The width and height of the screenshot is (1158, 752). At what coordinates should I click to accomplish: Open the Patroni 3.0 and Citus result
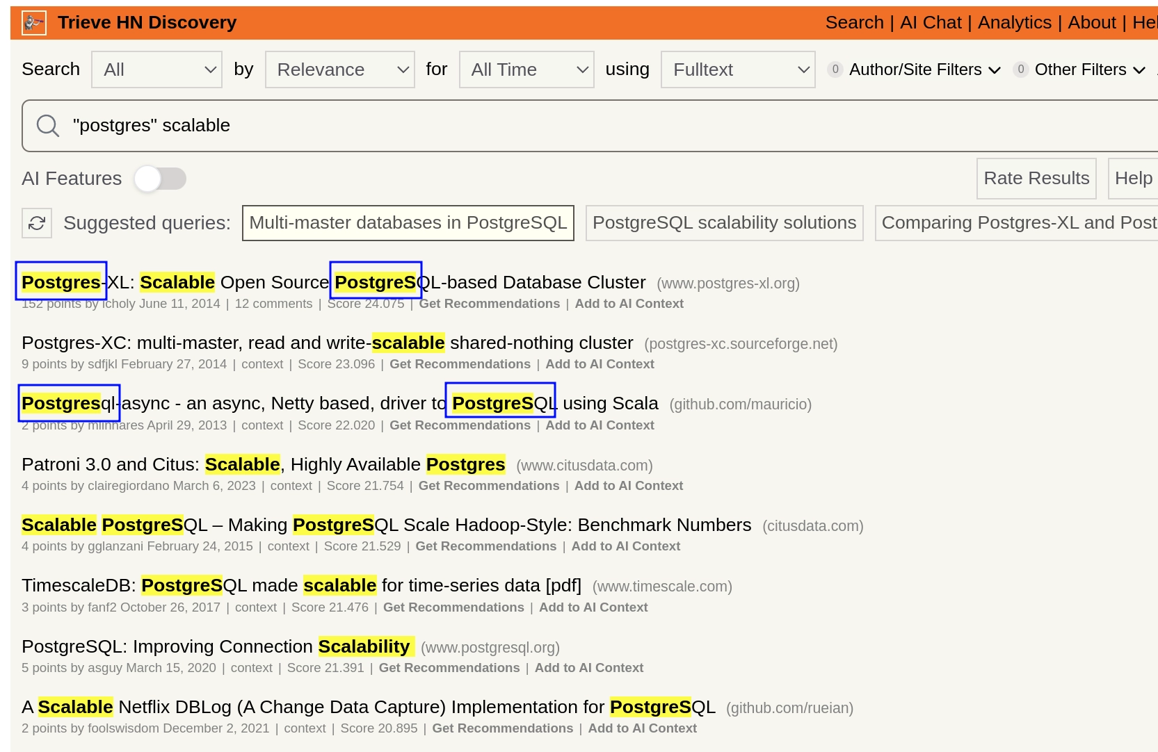point(264,464)
